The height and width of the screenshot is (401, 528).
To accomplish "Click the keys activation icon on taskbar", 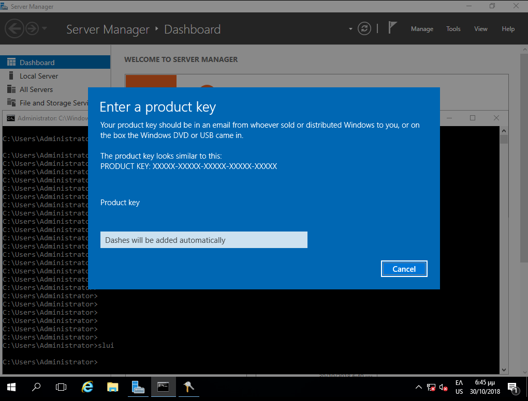I will click(188, 387).
